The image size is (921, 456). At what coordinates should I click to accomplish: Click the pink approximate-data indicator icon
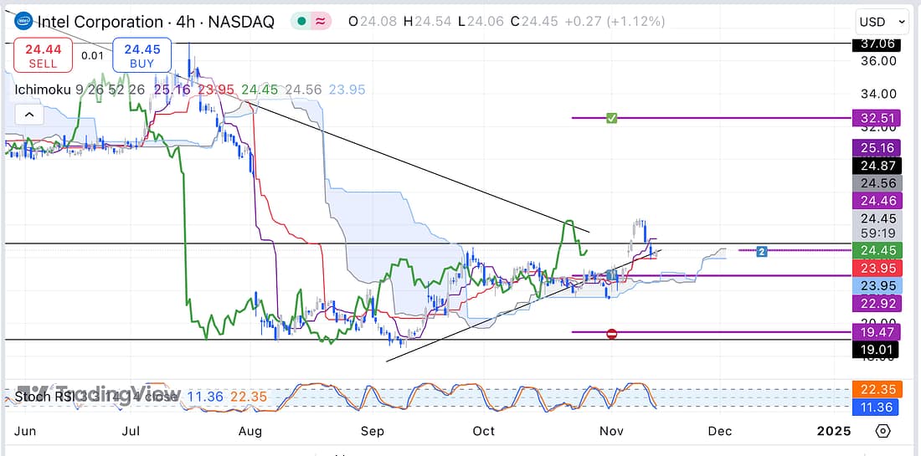[321, 22]
